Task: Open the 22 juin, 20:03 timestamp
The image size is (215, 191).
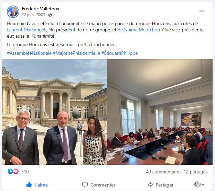Action: (x=33, y=15)
